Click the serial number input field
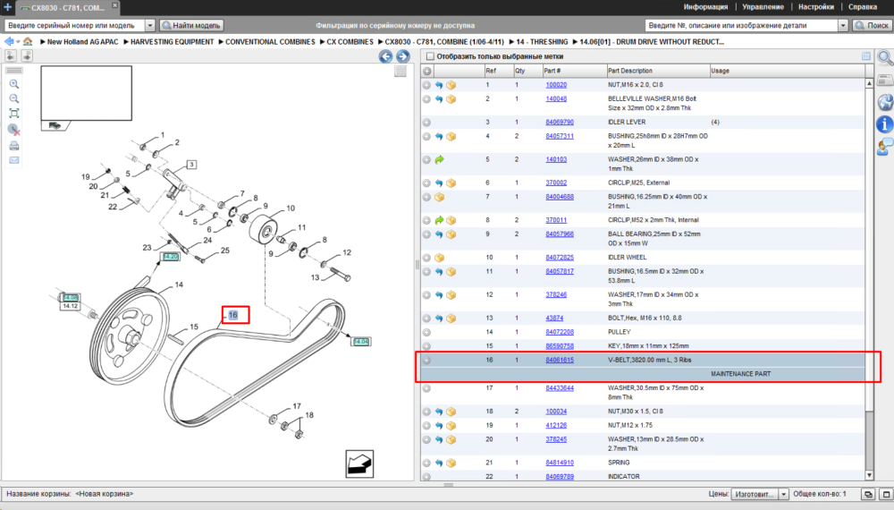This screenshot has width=894, height=510. coord(75,25)
